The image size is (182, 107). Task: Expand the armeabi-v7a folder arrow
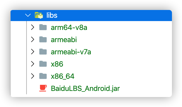coord(33,52)
